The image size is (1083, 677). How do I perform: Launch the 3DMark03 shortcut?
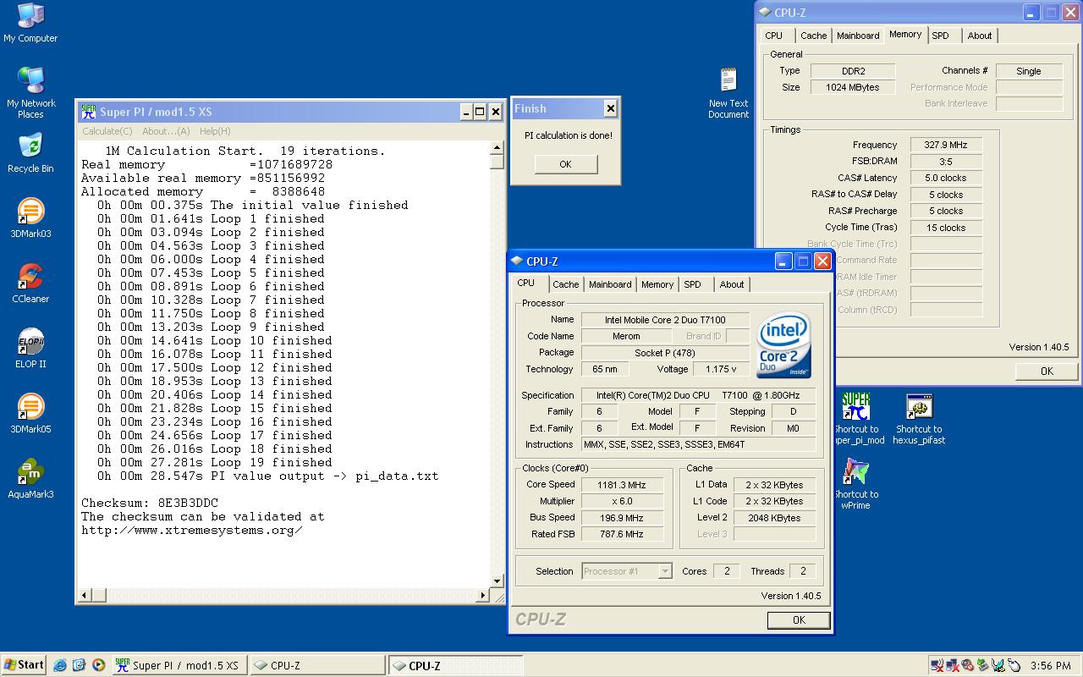coord(30,212)
